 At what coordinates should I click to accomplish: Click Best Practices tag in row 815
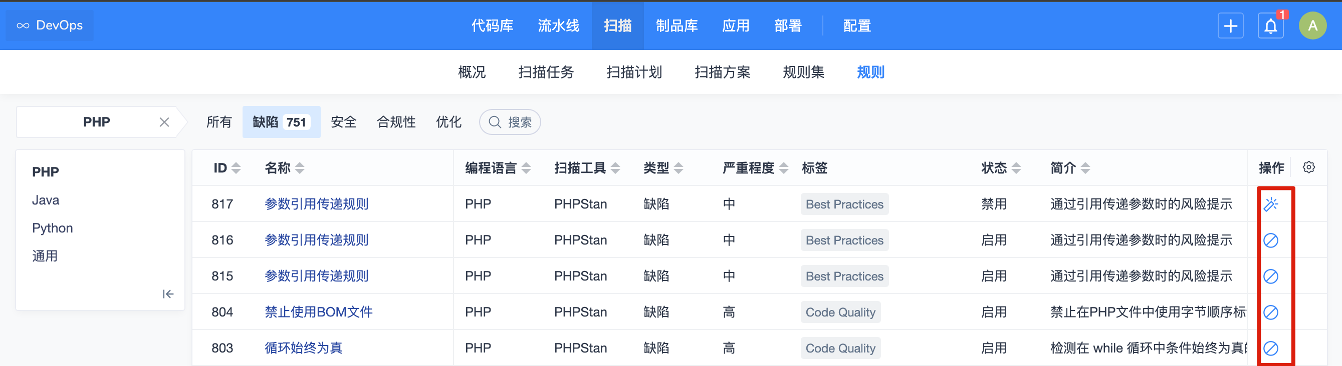coord(844,276)
